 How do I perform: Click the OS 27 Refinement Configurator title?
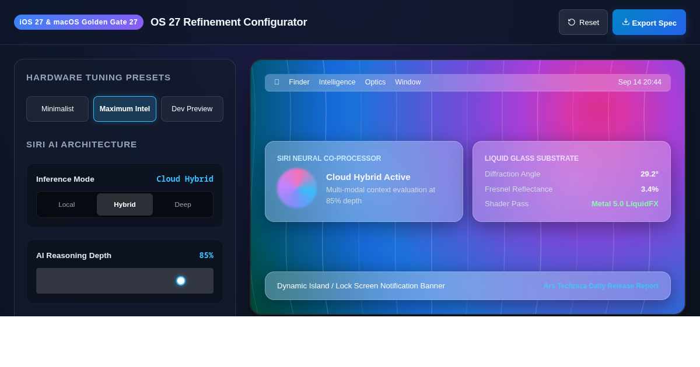tap(229, 22)
